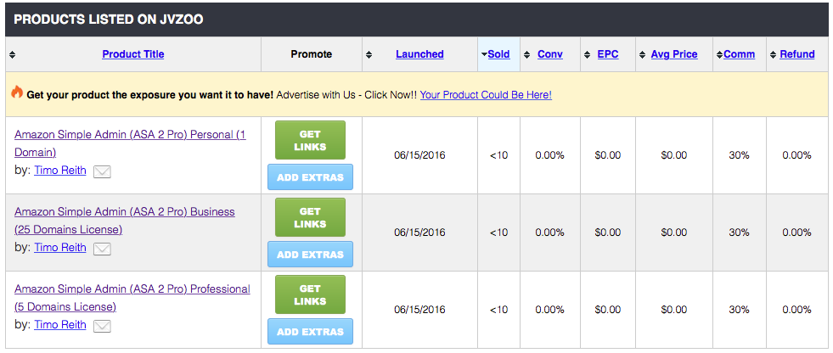This screenshot has height=353, width=833.
Task: Click sort arrows beside EPC column
Action: 587,54
